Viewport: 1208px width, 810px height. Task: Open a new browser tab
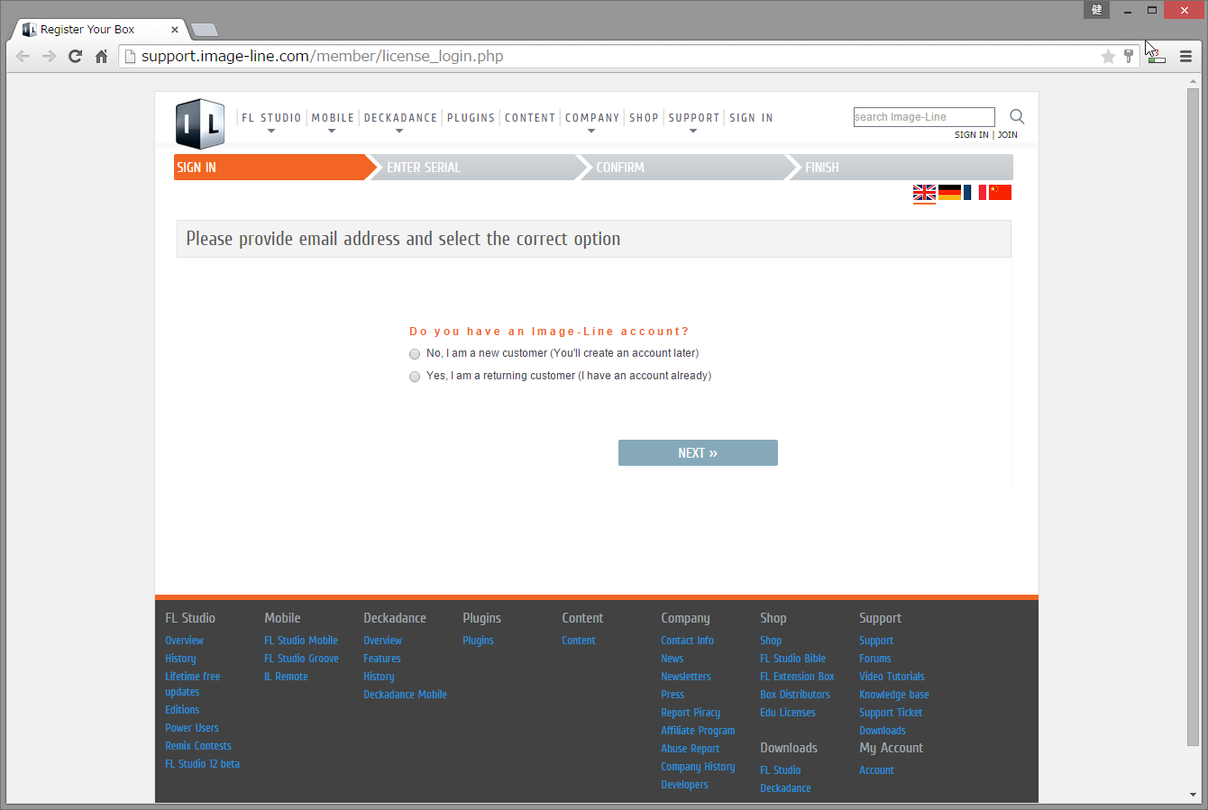pyautogui.click(x=205, y=30)
